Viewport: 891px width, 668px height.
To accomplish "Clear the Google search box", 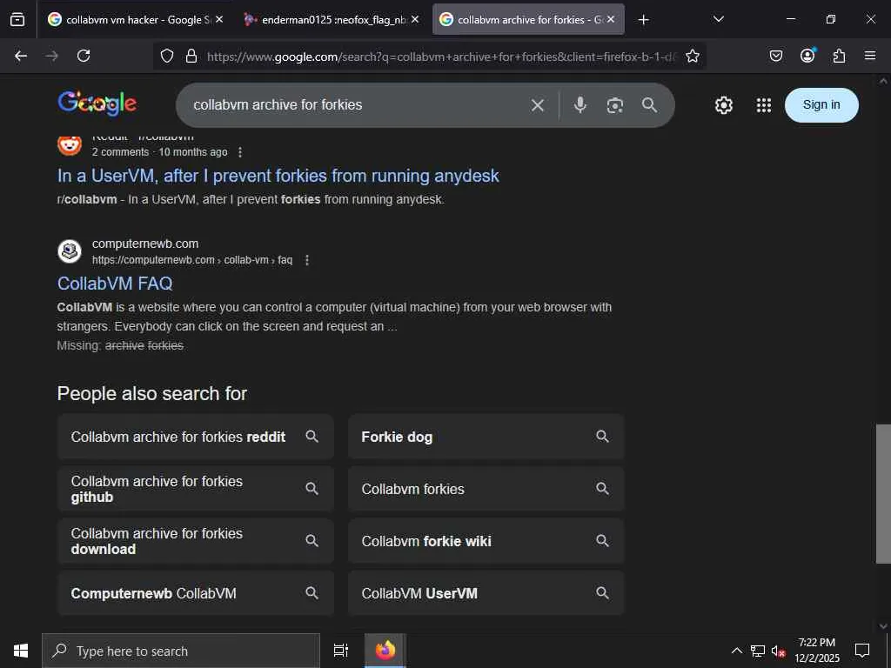I will point(538,105).
